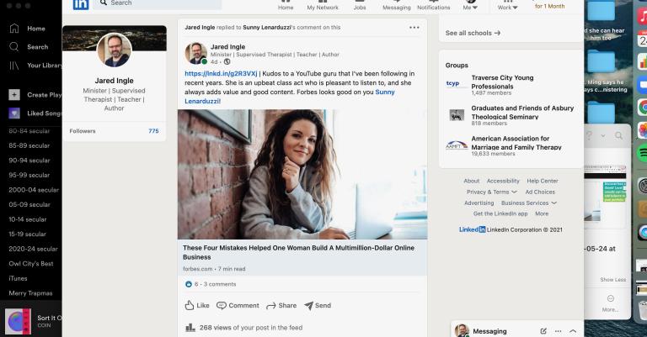Click Jared Ingle profile photo in sidebar

tap(115, 50)
